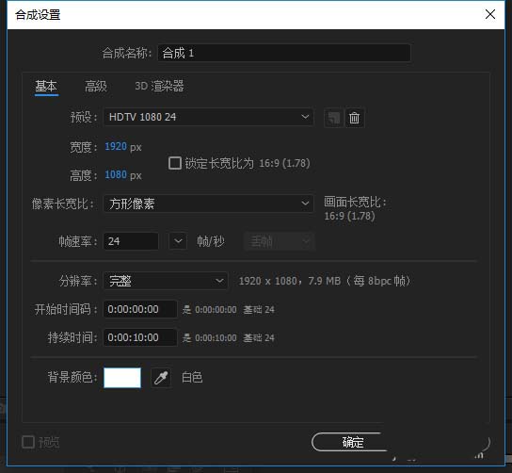Click the frame rate 24 field

point(131,241)
